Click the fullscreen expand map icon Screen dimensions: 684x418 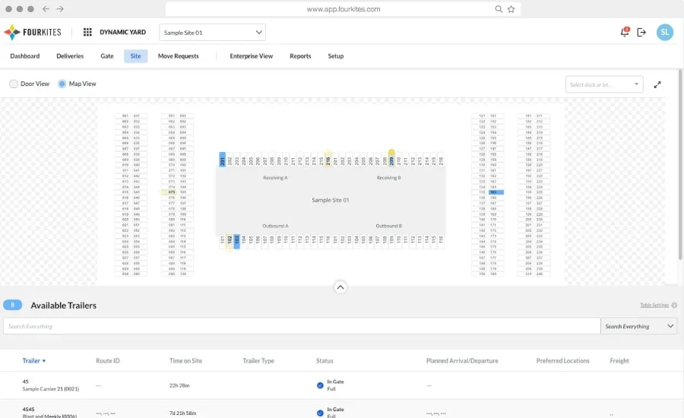[x=657, y=84]
